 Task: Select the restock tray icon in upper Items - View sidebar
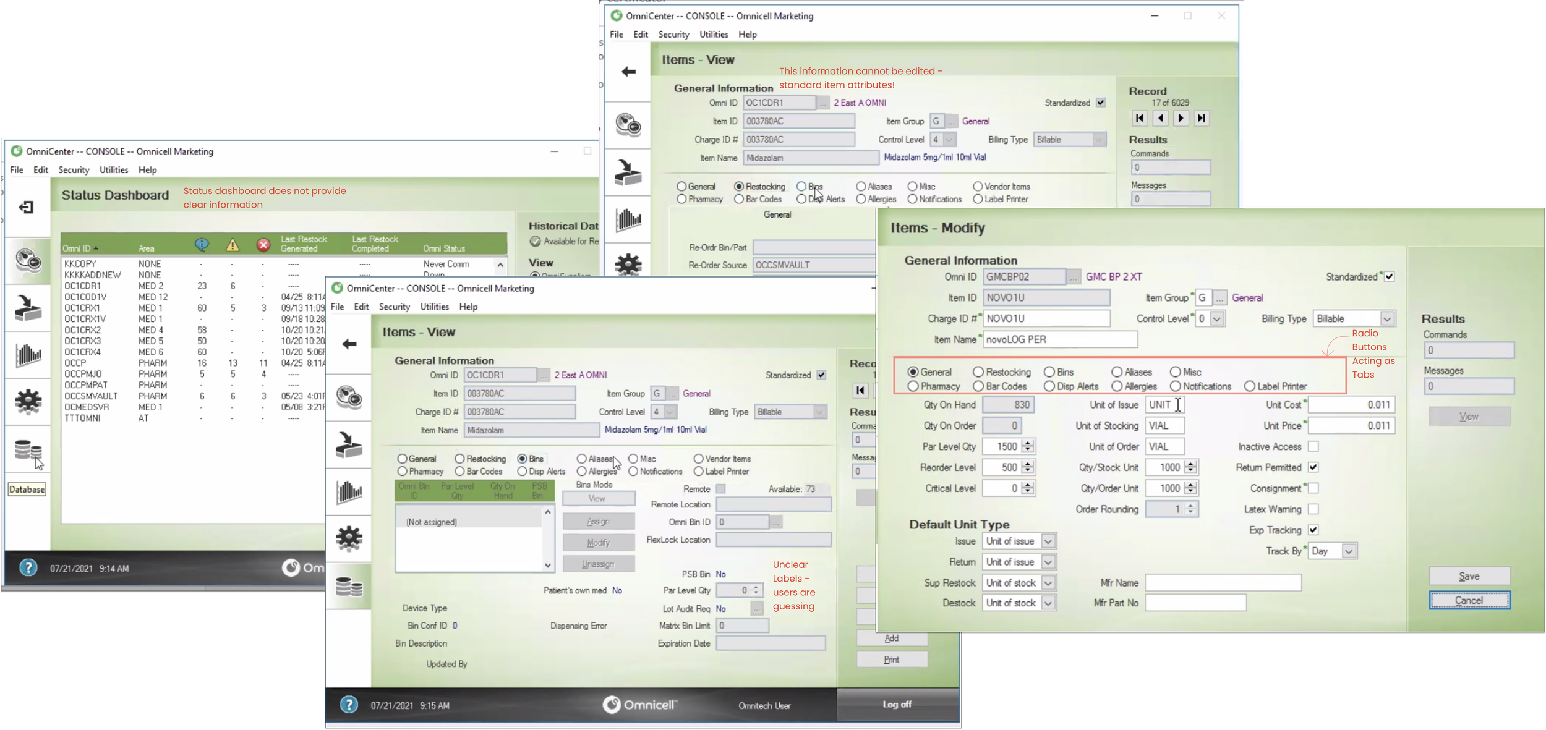click(x=628, y=172)
